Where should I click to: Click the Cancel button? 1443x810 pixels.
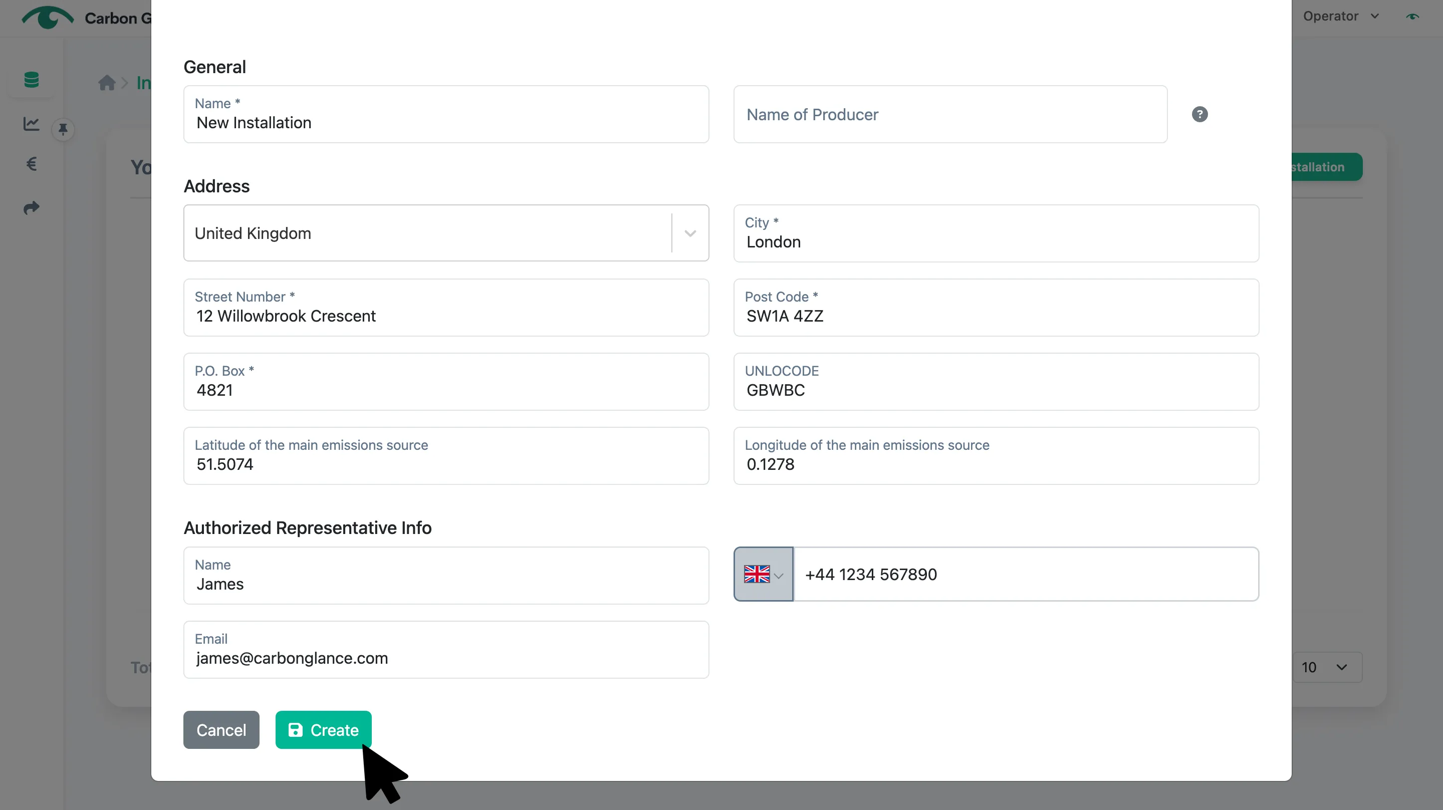[221, 730]
